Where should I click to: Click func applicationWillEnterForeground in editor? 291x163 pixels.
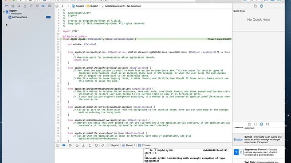111,107
